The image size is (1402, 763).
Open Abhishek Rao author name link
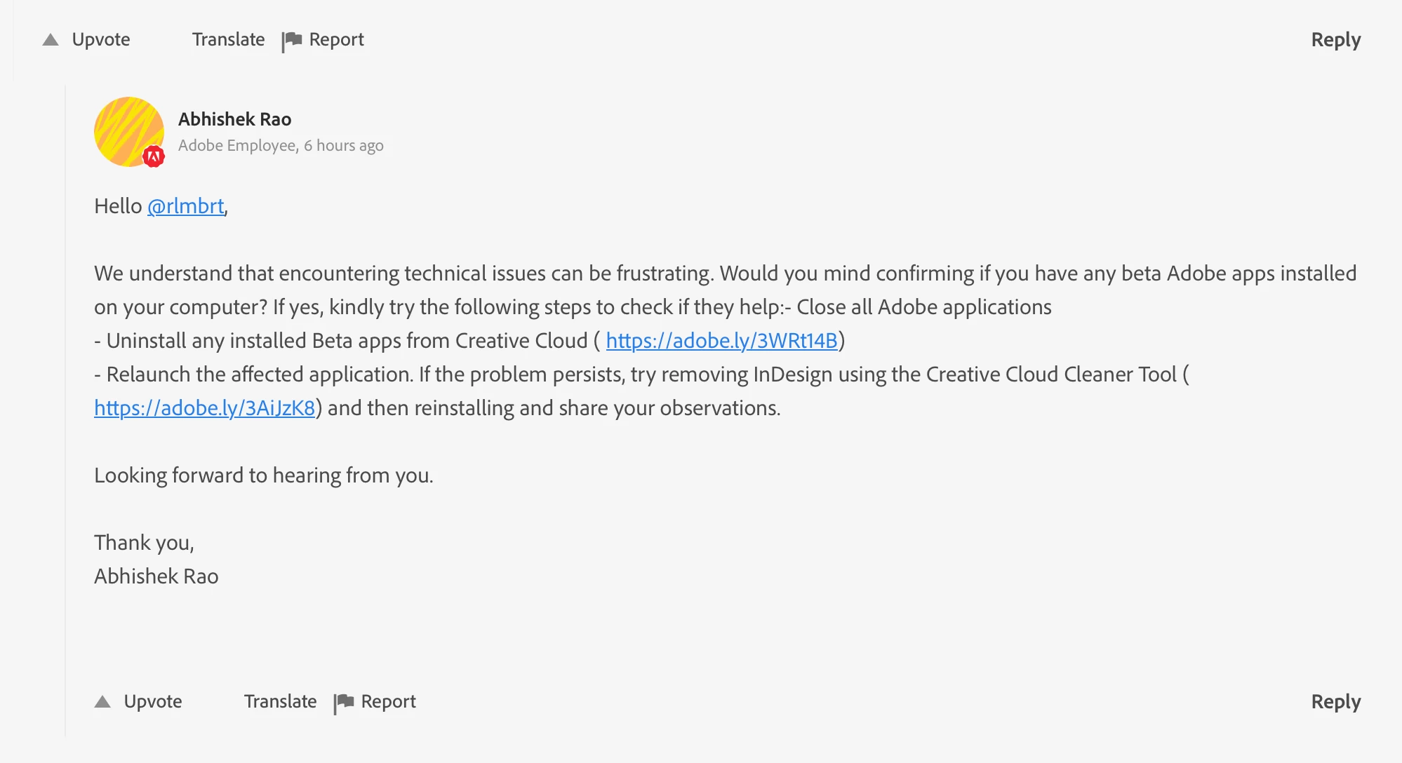(x=234, y=119)
